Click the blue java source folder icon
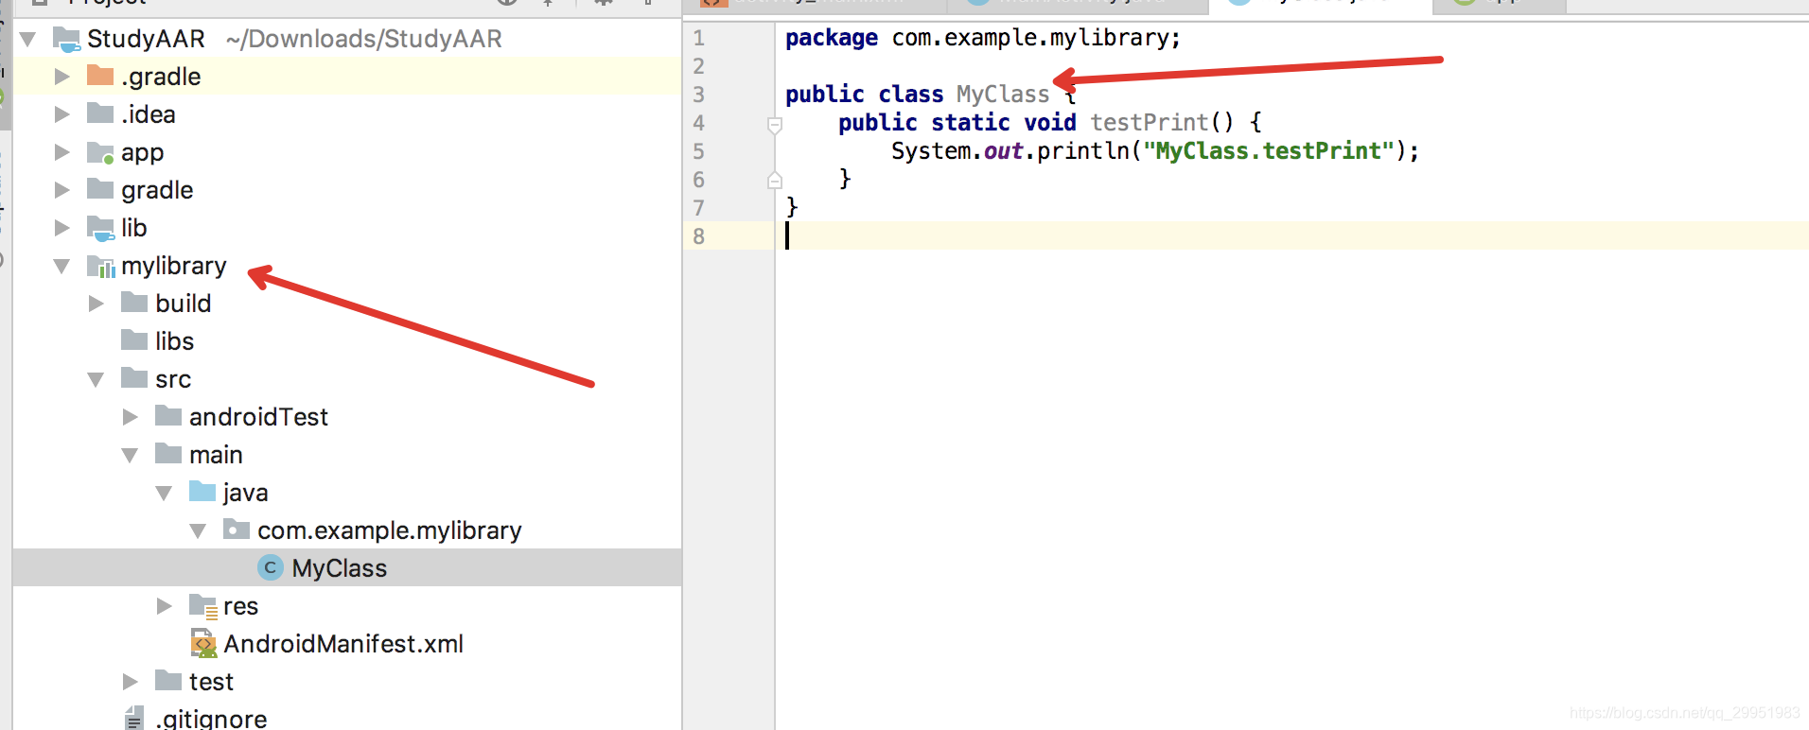The width and height of the screenshot is (1809, 730). 202,492
